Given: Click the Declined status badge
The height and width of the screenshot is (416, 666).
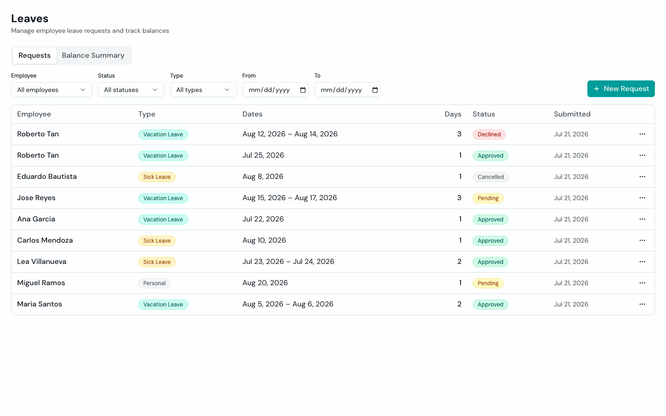Looking at the screenshot, I should [489, 135].
